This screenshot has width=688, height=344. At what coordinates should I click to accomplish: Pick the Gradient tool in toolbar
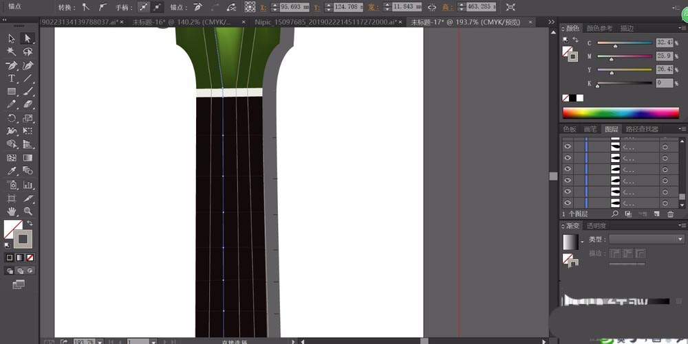pyautogui.click(x=28, y=157)
